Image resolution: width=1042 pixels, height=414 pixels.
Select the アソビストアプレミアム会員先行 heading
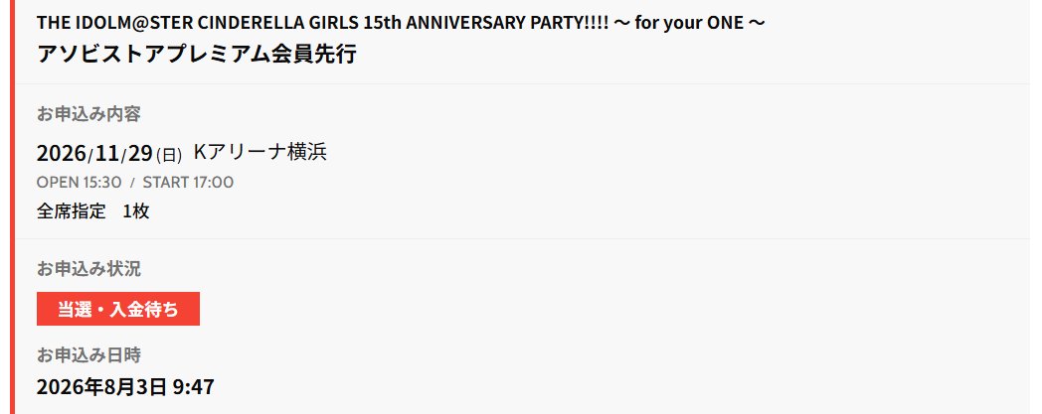[197, 54]
